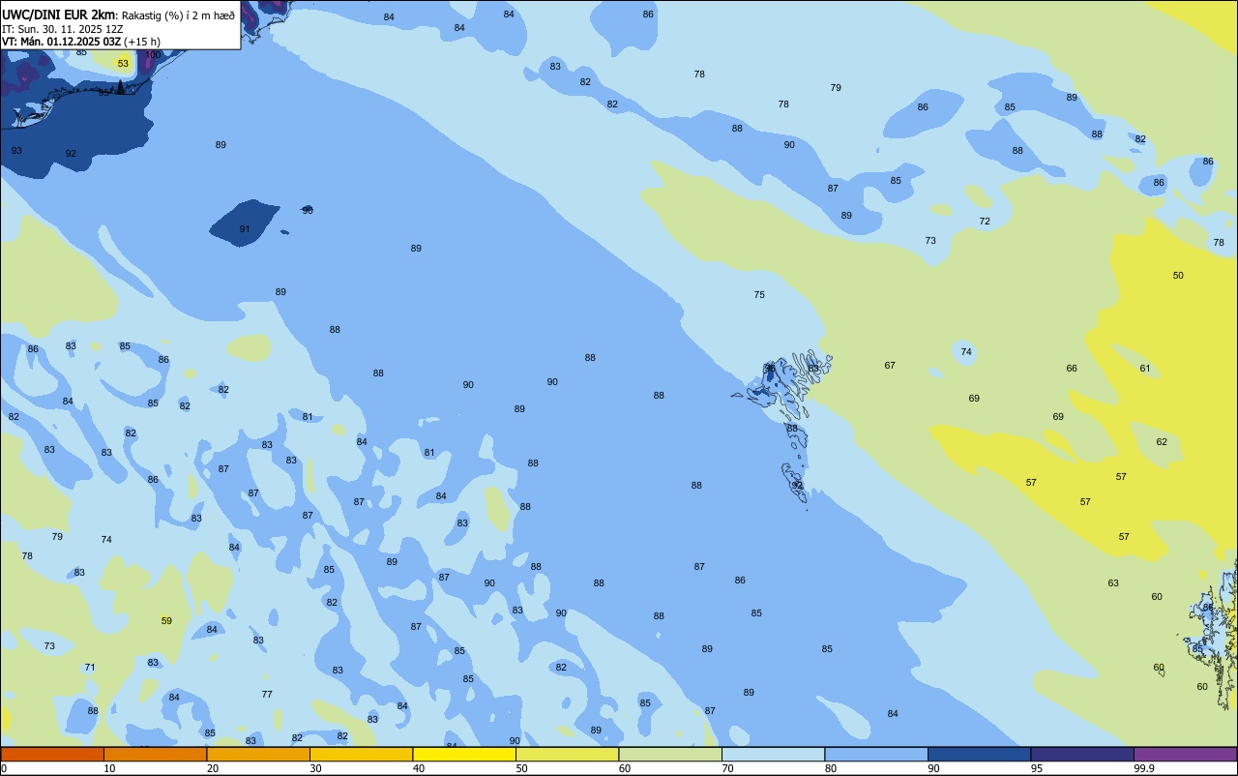
Task: Click the 80–90 medium blue legend swatch
Action: click(x=876, y=754)
